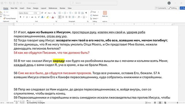Expand Clipboard pane launcher
The width and height of the screenshot is (185, 104).
click(x=17, y=21)
